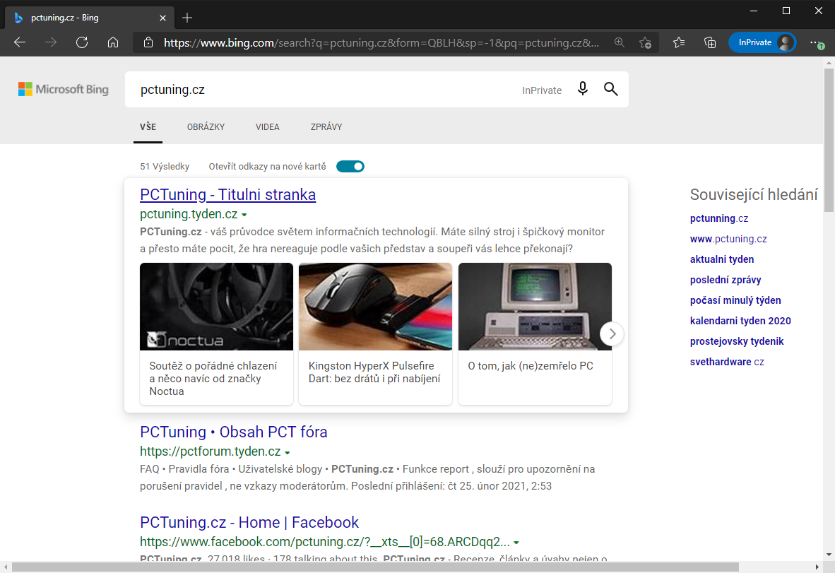Image resolution: width=835 pixels, height=573 pixels.
Task: Submit search with the magnifier icon
Action: click(x=611, y=89)
